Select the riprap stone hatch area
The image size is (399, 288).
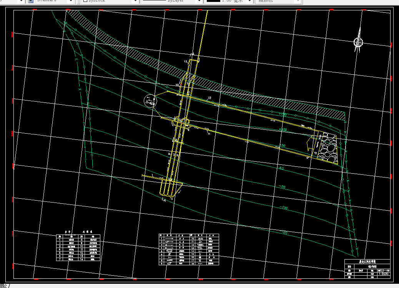point(328,148)
